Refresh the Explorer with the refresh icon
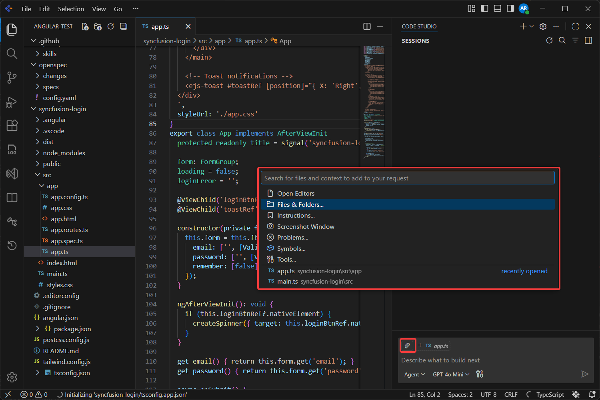This screenshot has width=600, height=400. pyautogui.click(x=110, y=26)
